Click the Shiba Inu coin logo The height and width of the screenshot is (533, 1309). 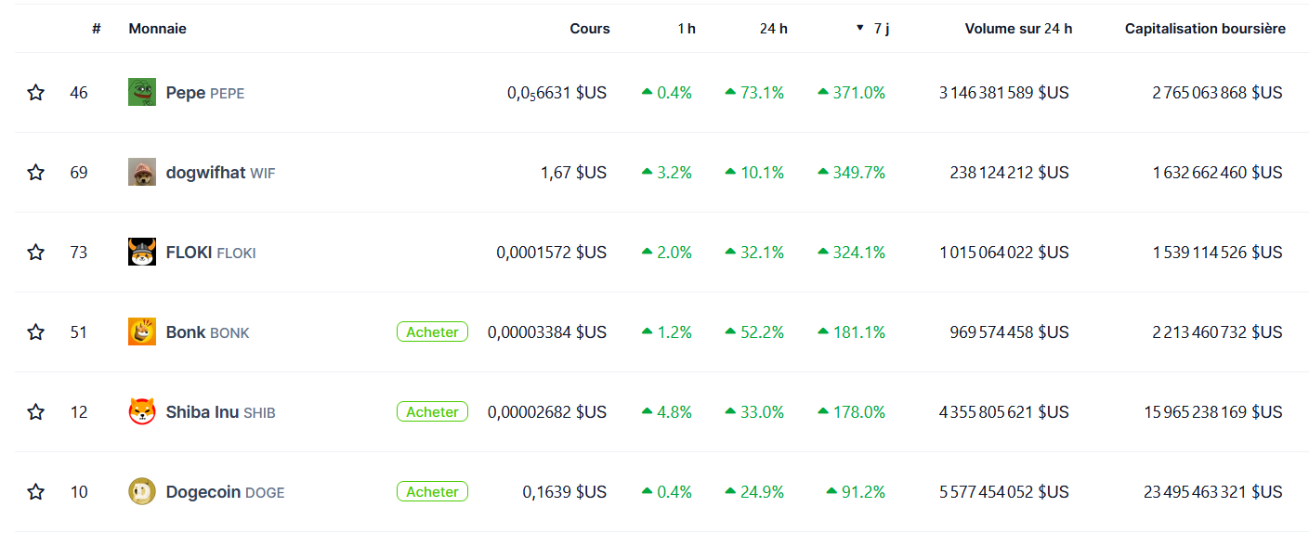tap(142, 411)
